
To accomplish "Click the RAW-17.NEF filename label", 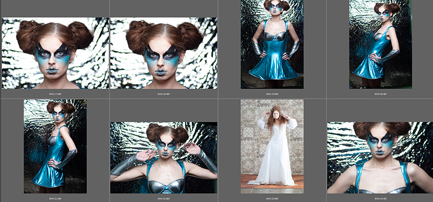I will tap(56, 94).
